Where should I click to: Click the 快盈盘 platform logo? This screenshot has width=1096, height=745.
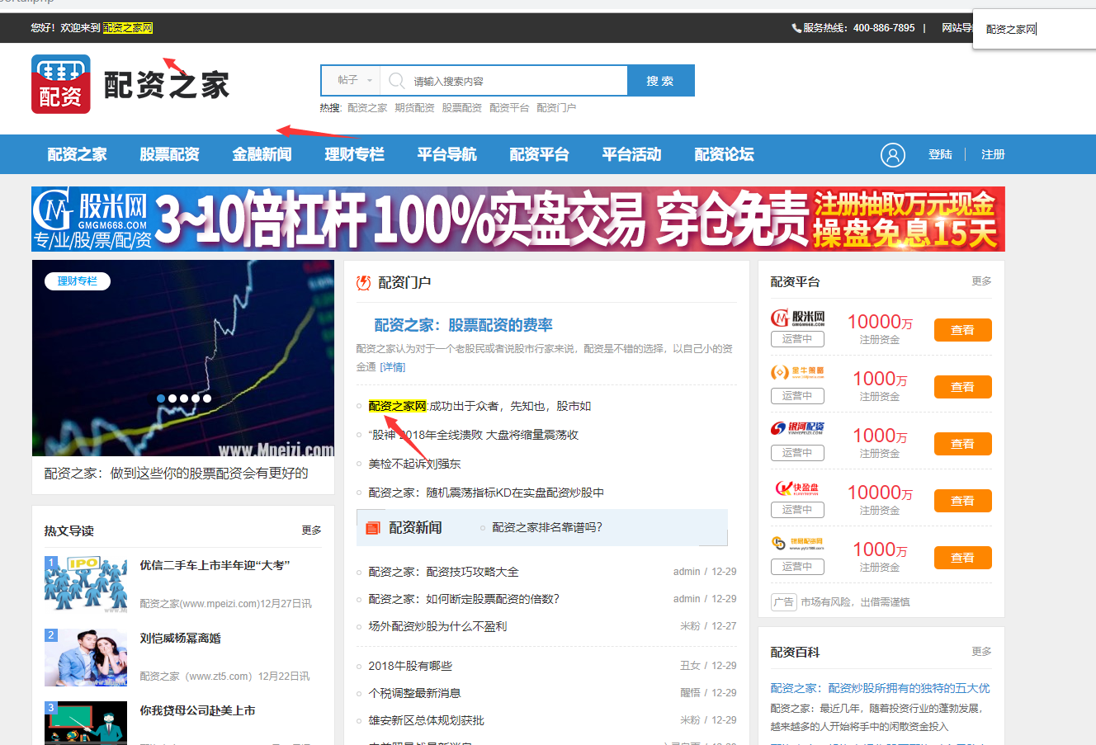pyautogui.click(x=798, y=488)
